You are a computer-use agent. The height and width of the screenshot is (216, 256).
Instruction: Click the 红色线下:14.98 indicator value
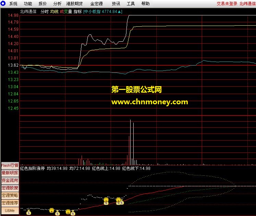click(x=136, y=168)
